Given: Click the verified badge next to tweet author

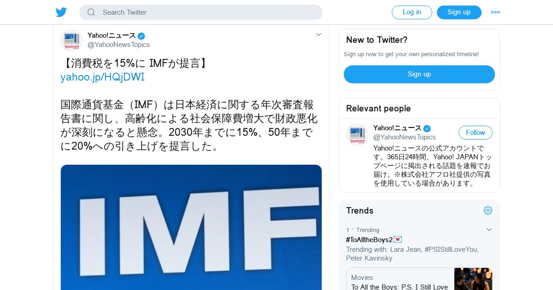Looking at the screenshot, I should tap(141, 36).
